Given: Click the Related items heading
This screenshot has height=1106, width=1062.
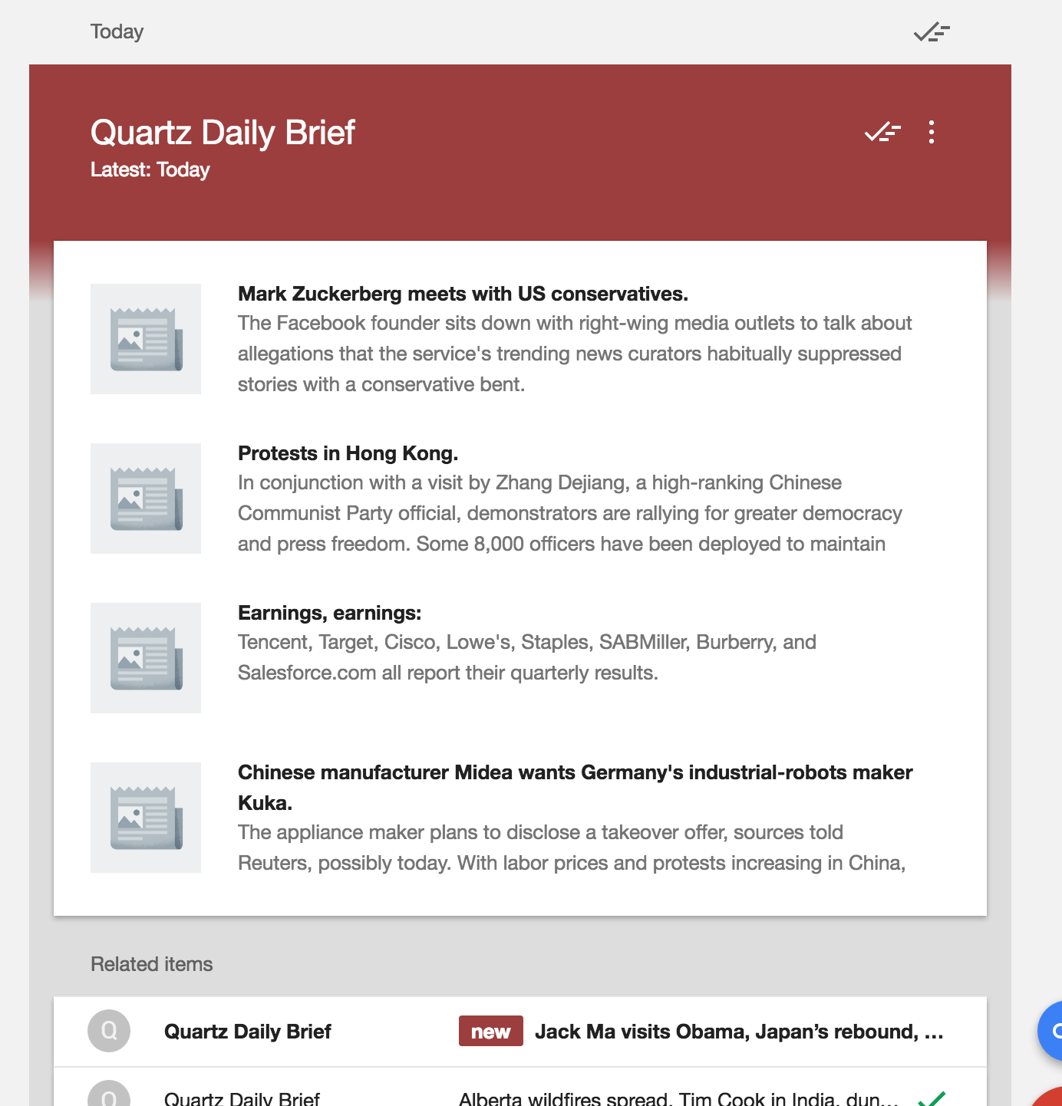Looking at the screenshot, I should click(152, 964).
